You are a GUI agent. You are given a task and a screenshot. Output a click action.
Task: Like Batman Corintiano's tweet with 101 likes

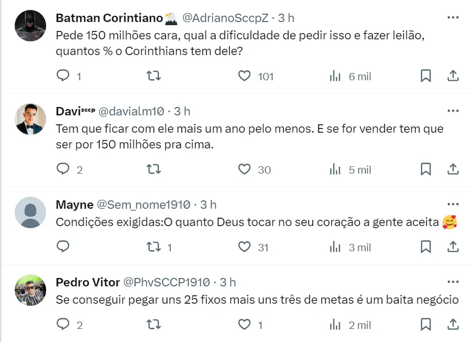click(x=244, y=76)
